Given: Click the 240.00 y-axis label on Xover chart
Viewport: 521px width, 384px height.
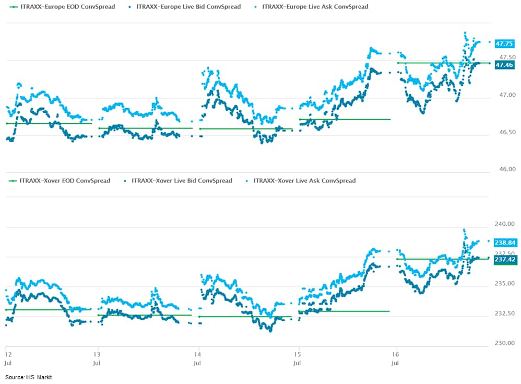Looking at the screenshot, I should pyautogui.click(x=504, y=224).
